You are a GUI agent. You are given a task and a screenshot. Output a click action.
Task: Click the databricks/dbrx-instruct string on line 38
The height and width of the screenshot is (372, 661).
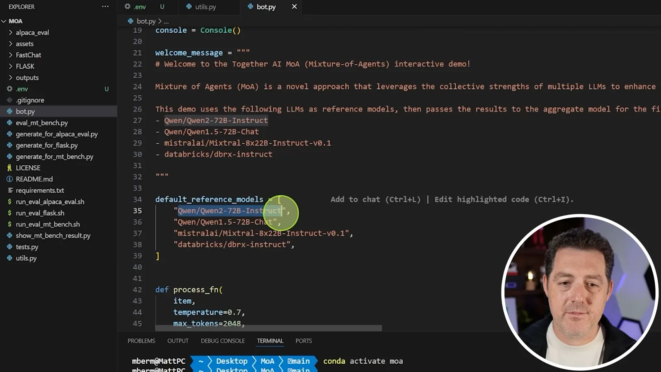click(232, 245)
